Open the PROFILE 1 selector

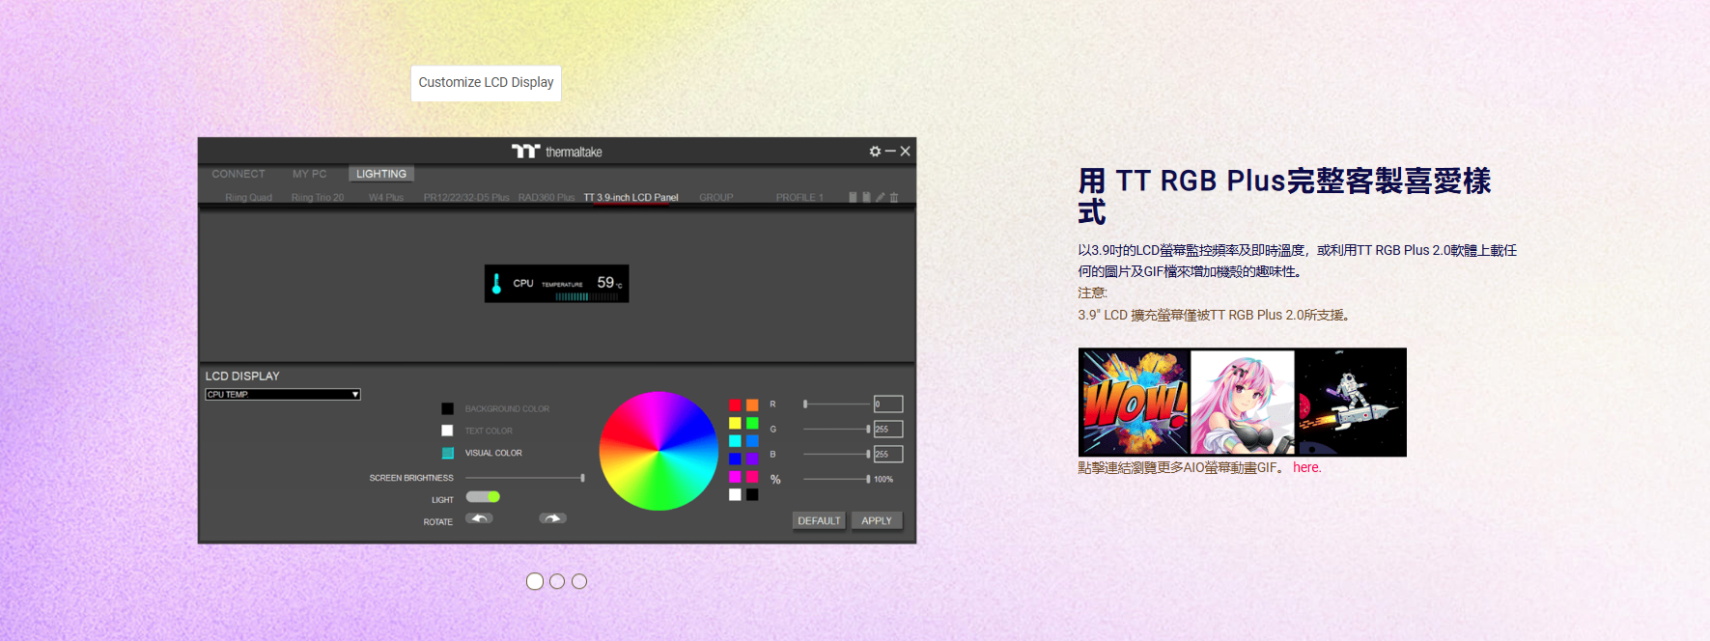(799, 198)
